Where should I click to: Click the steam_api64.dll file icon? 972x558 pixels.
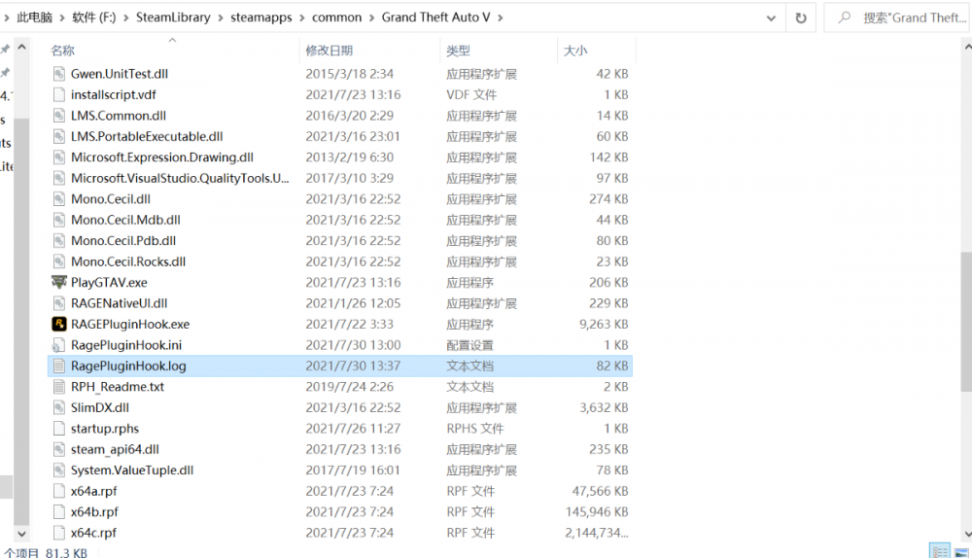(59, 449)
